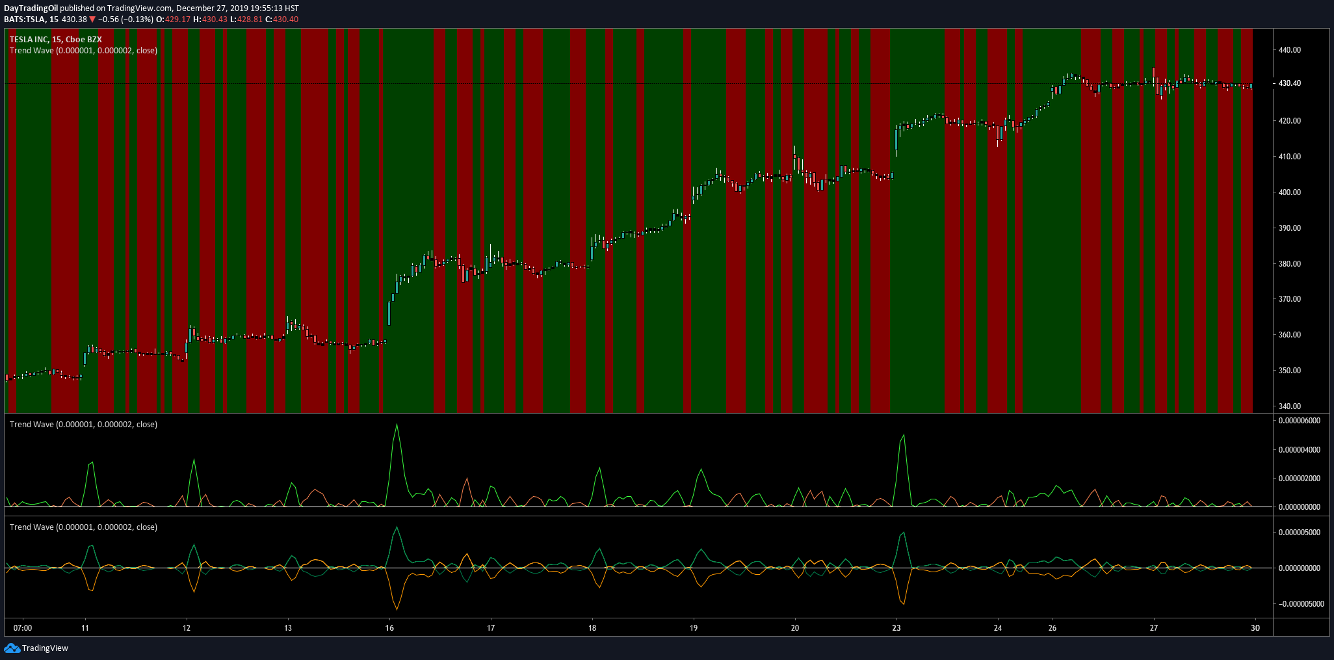Click the −0.56 (−0.13%) price change text
The height and width of the screenshot is (660, 1334).
[x=126, y=20]
